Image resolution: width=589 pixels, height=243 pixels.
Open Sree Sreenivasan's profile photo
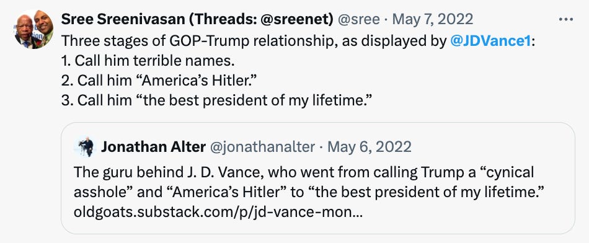[x=34, y=29]
